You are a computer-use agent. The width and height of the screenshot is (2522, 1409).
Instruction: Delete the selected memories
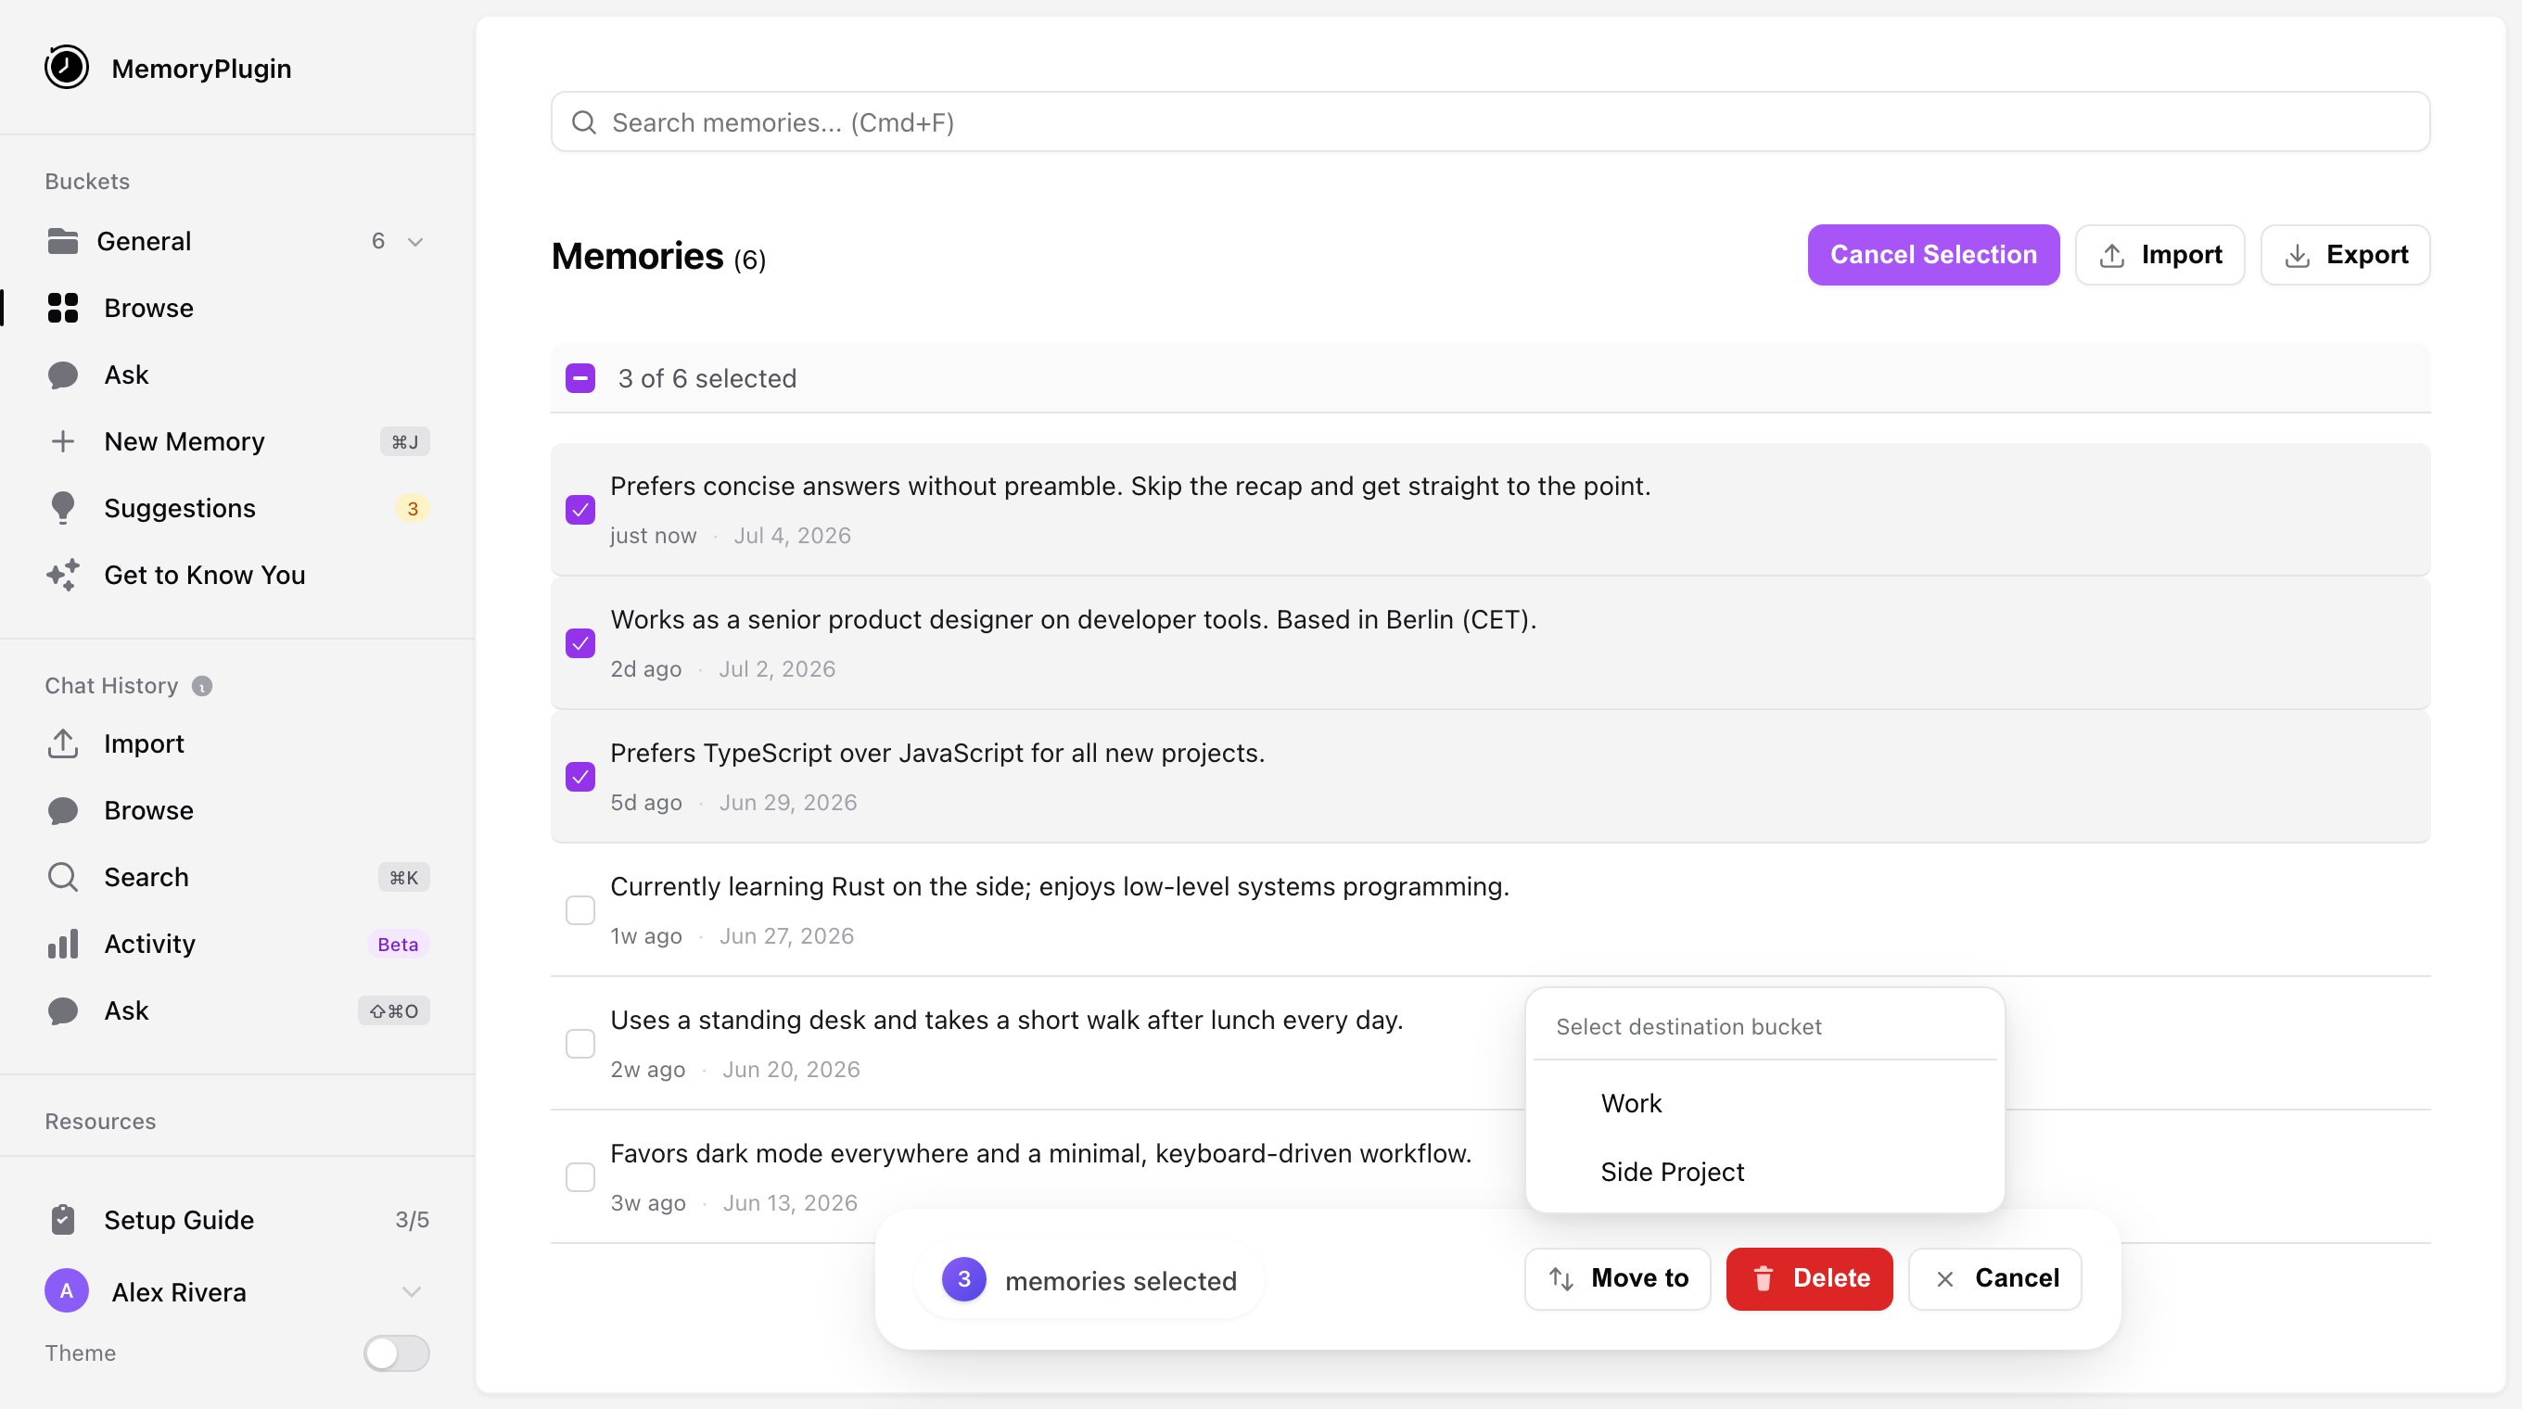click(x=1809, y=1279)
